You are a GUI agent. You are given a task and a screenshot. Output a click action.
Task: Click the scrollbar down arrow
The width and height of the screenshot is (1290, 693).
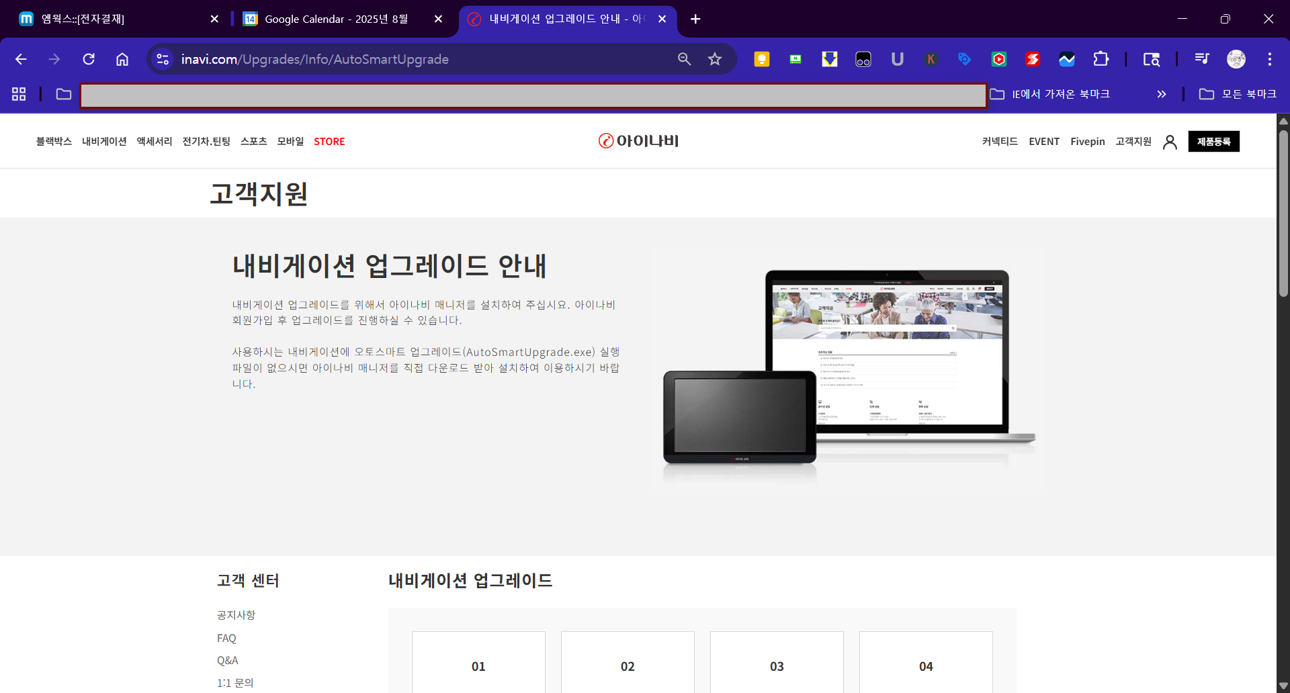pyautogui.click(x=1283, y=686)
